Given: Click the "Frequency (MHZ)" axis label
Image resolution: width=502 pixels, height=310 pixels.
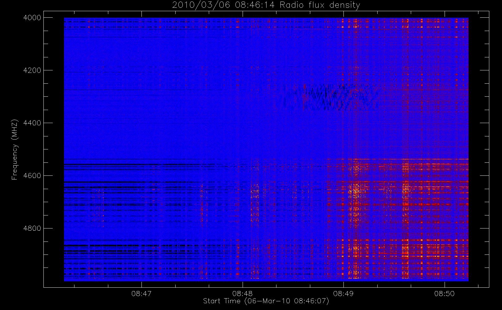Looking at the screenshot, I should [14, 149].
